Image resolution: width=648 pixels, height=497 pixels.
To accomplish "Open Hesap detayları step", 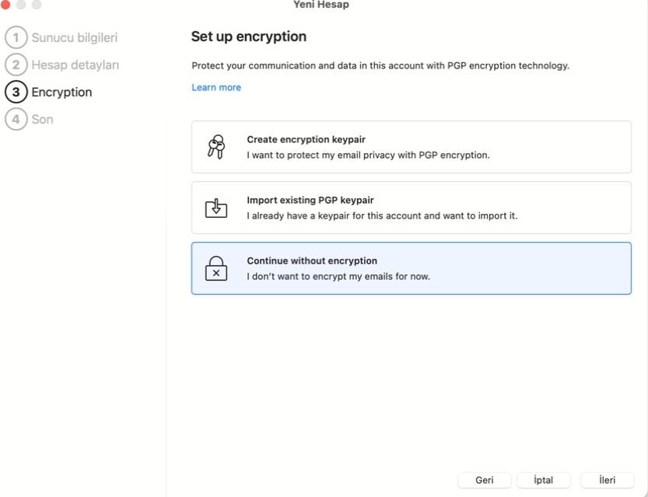I will [75, 65].
